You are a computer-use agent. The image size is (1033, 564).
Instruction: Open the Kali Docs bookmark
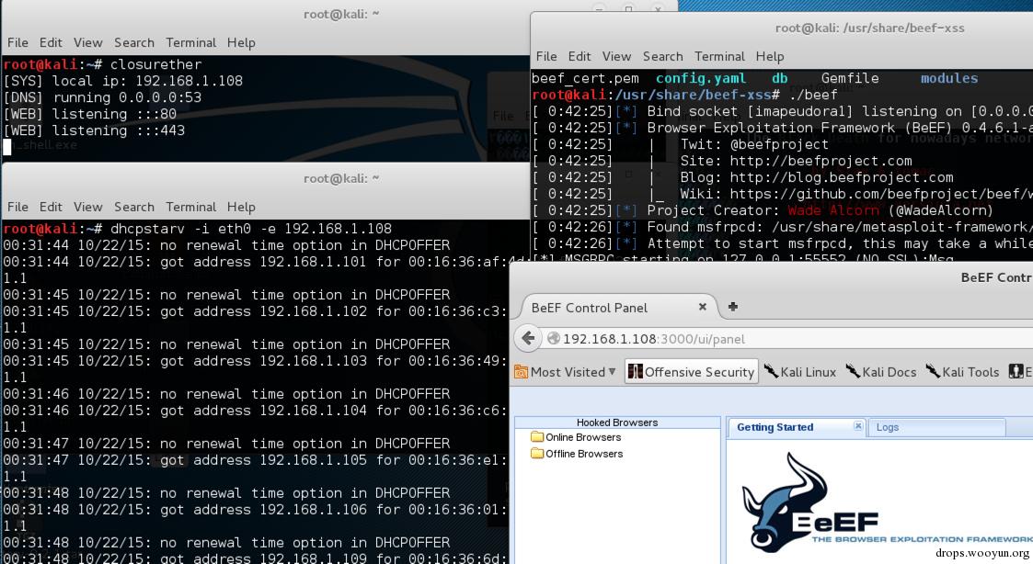coord(881,373)
